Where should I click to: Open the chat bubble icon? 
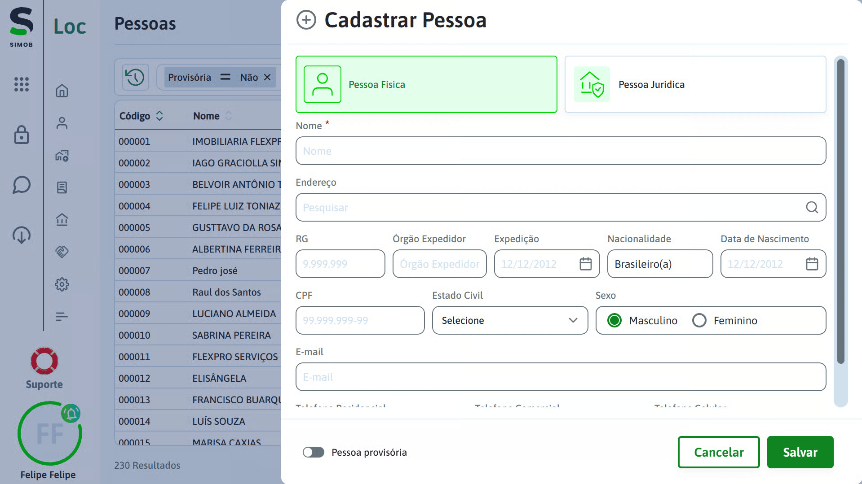click(21, 185)
